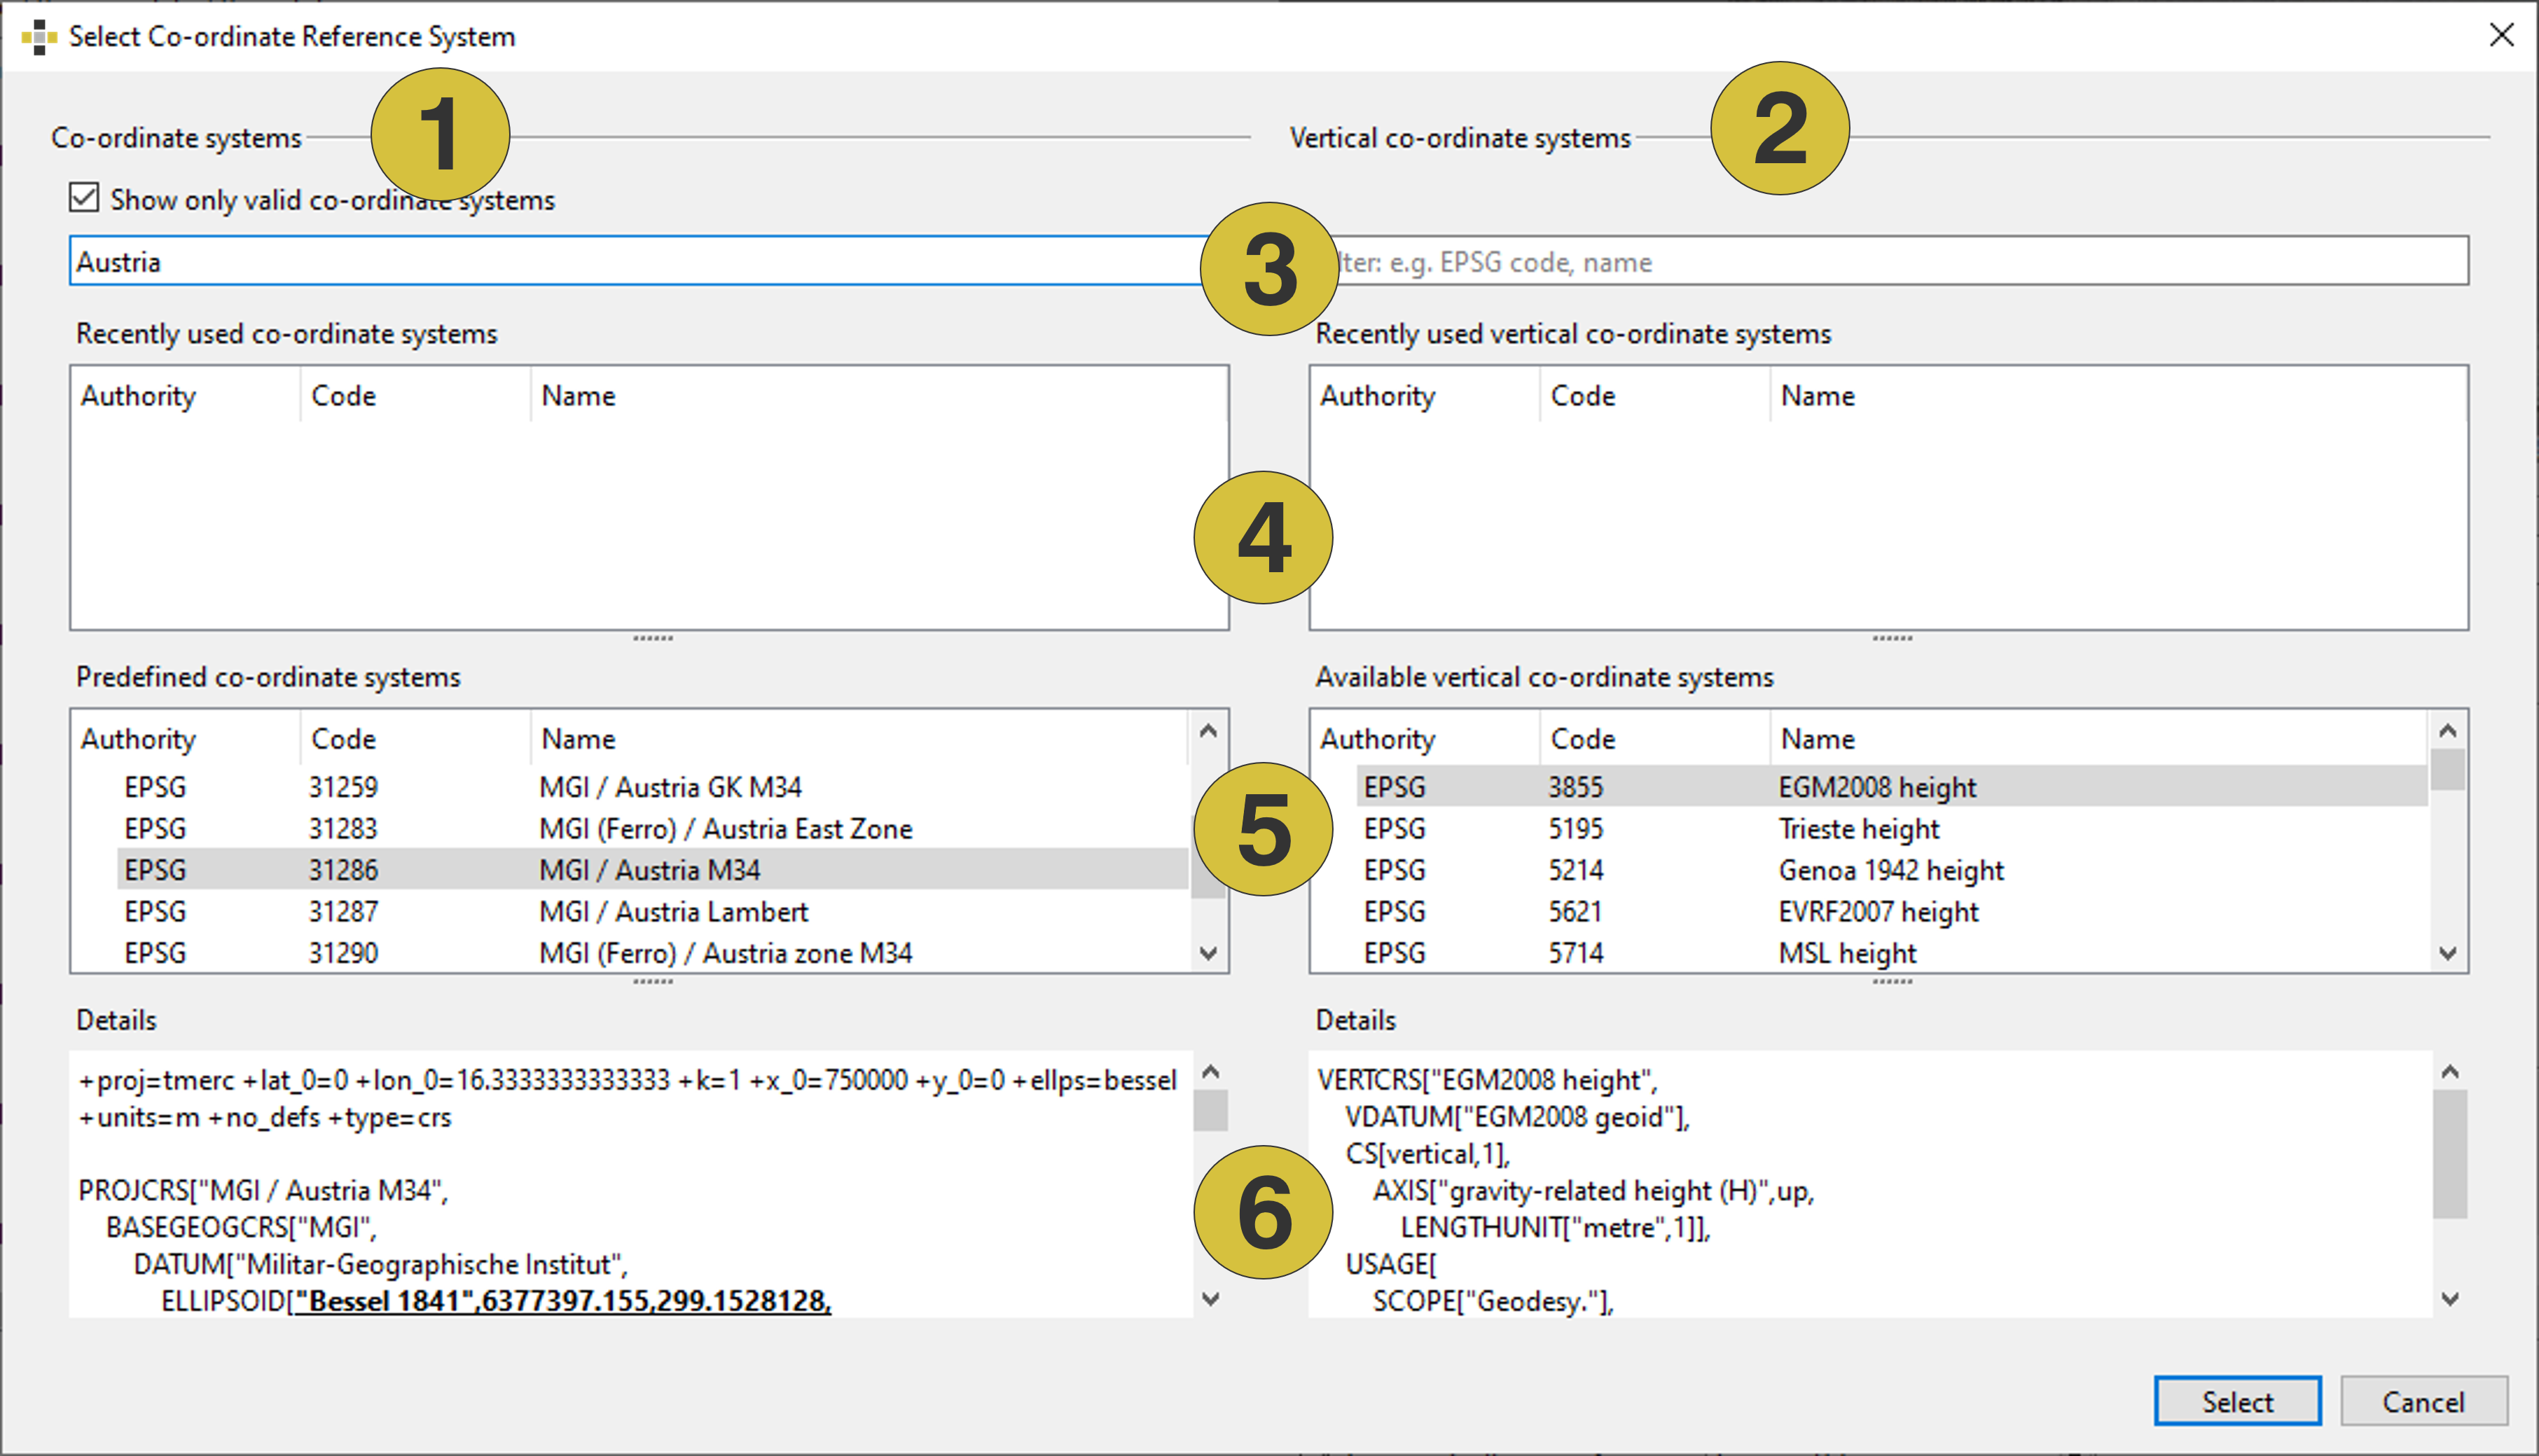The width and height of the screenshot is (2539, 1456).
Task: Click scrollbar thumb of Available vertical systems list
Action: [x=2448, y=769]
